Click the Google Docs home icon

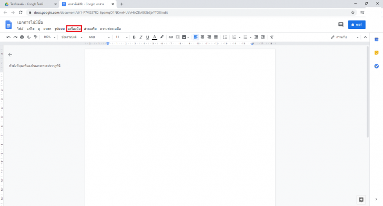[x=8, y=25]
